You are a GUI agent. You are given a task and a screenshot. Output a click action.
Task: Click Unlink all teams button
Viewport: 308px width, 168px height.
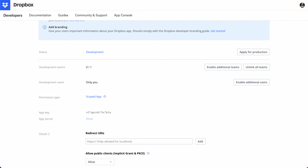coord(256,67)
